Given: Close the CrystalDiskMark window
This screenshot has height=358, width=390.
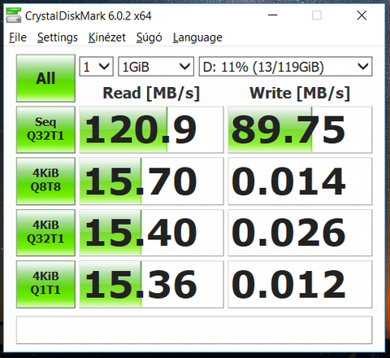Looking at the screenshot, I should (x=362, y=15).
